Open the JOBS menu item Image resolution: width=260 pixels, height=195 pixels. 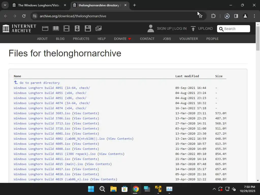pyautogui.click(x=167, y=39)
